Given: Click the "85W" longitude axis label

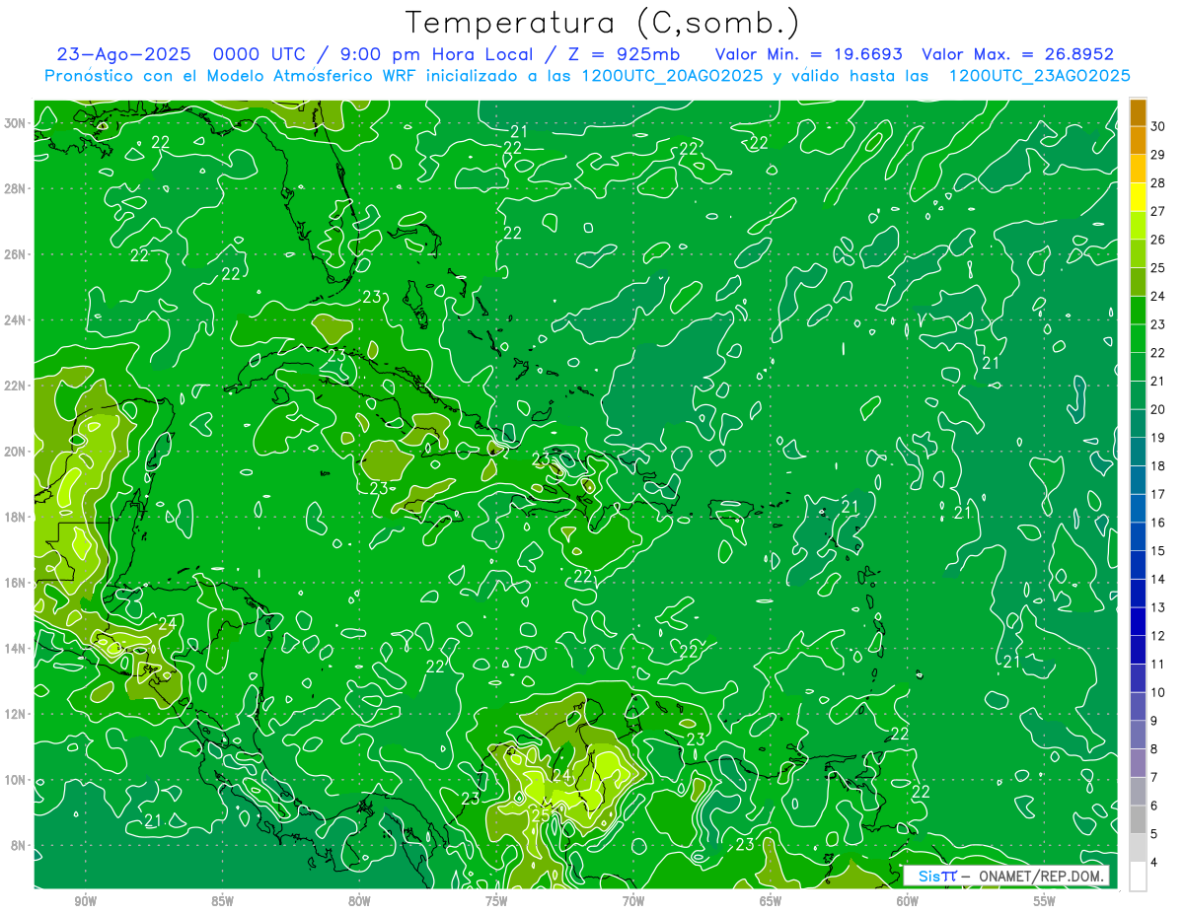Looking at the screenshot, I should tap(222, 902).
